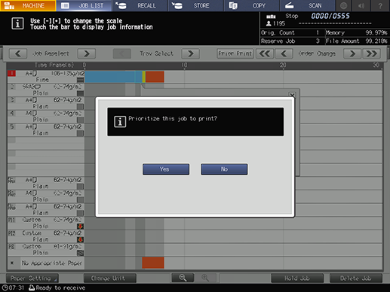
Task: Select tray 3 A4 Plain row
Action: [x=46, y=103]
